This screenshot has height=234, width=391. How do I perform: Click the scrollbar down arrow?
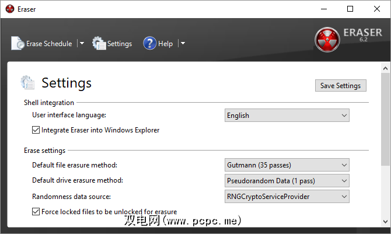tap(385, 222)
